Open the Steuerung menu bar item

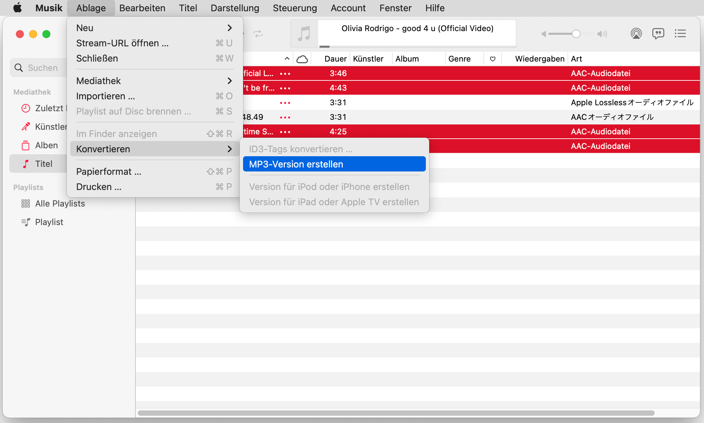pos(295,8)
